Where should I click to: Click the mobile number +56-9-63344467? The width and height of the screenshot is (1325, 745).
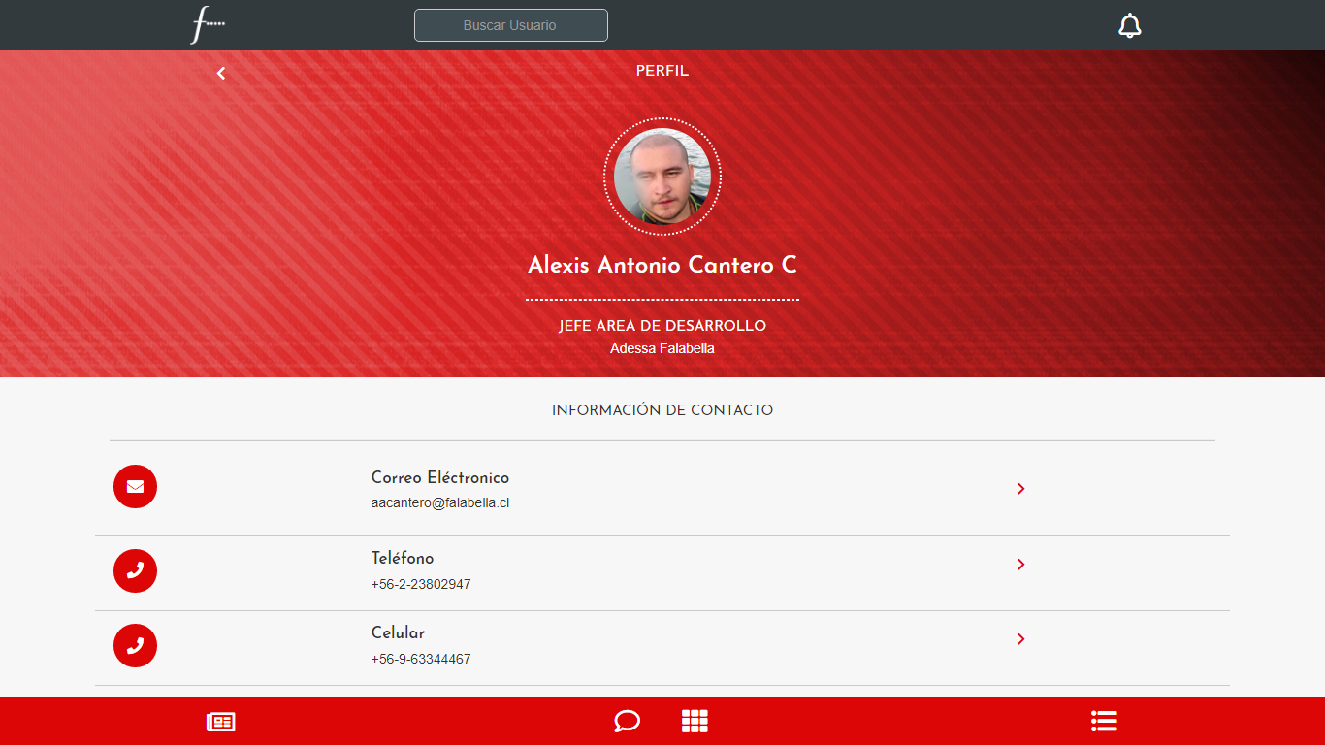(421, 660)
